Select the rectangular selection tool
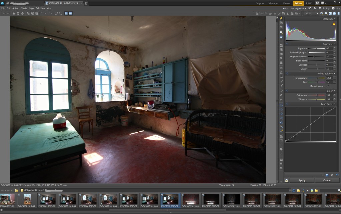 281,105
